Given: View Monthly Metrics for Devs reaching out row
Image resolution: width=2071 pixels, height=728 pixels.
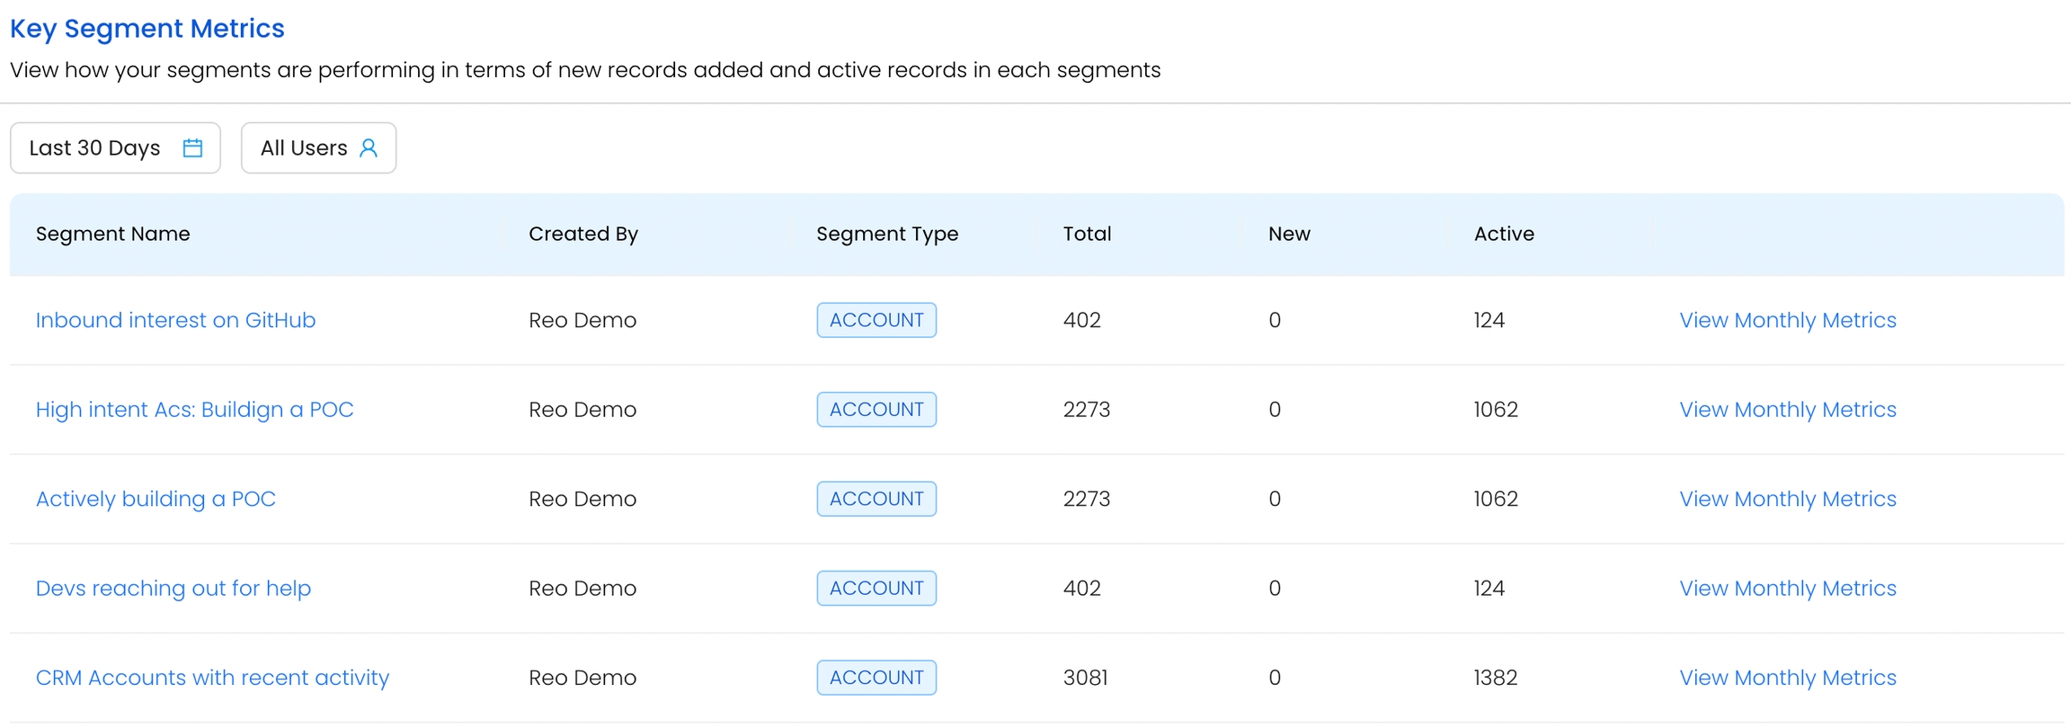Looking at the screenshot, I should (x=1787, y=589).
